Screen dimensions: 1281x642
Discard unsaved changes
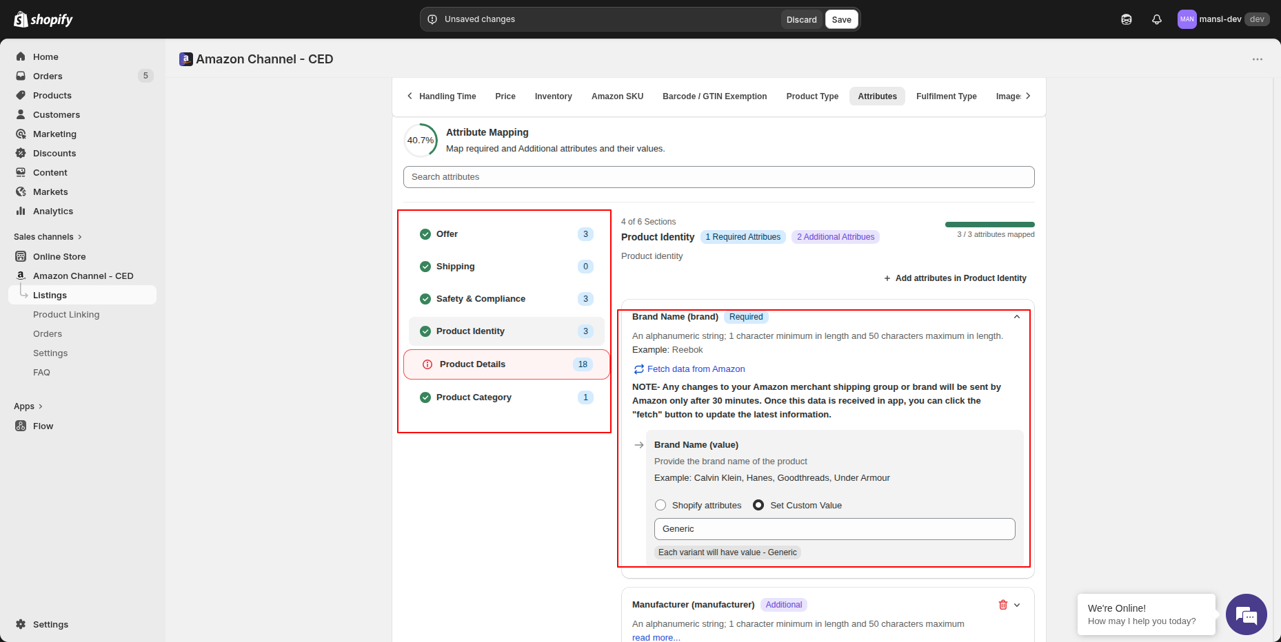(x=801, y=19)
